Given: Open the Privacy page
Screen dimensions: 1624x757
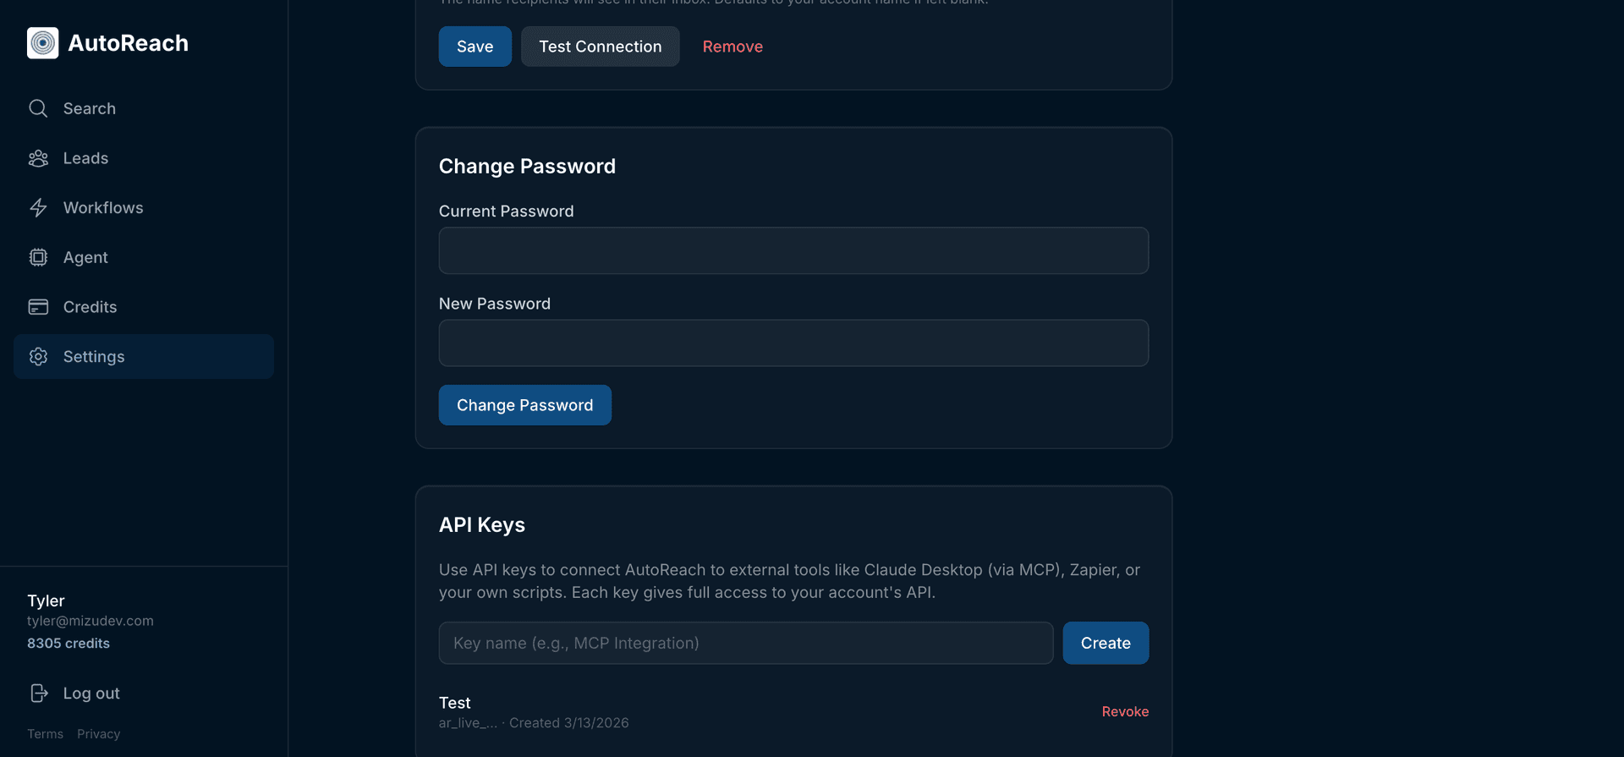Looking at the screenshot, I should [98, 733].
